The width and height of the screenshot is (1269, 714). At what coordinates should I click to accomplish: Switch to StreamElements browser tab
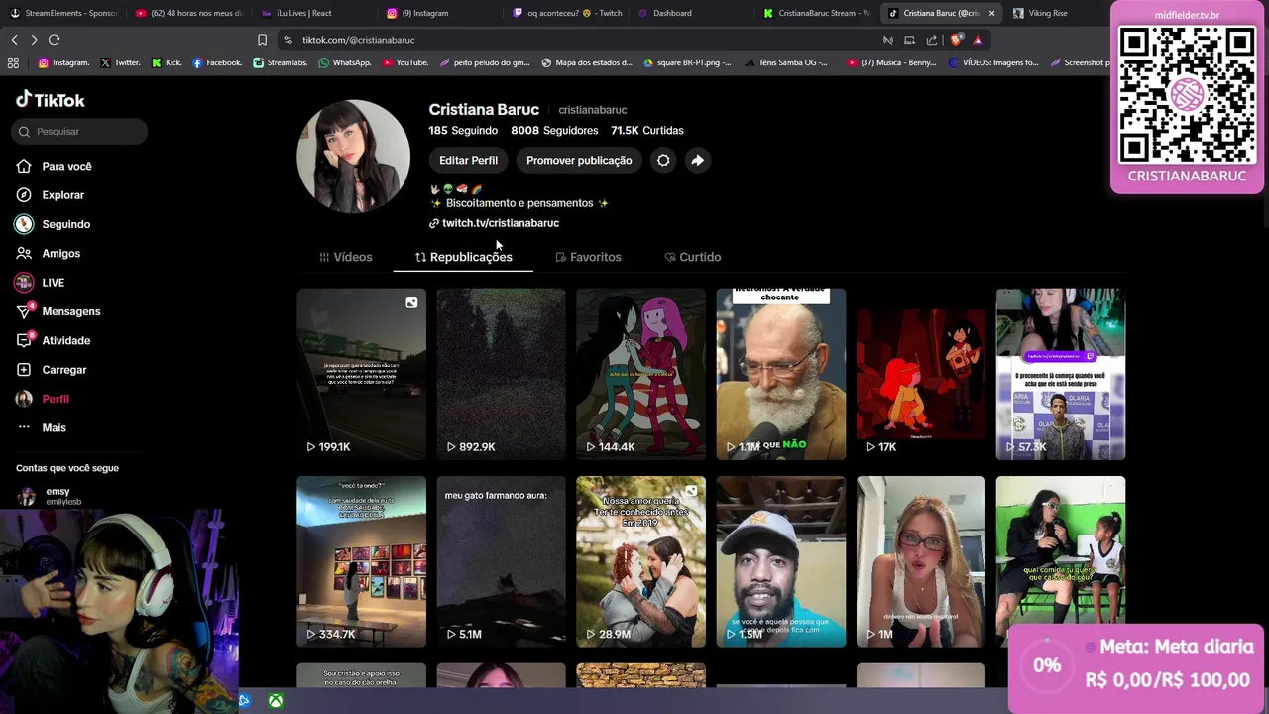64,13
